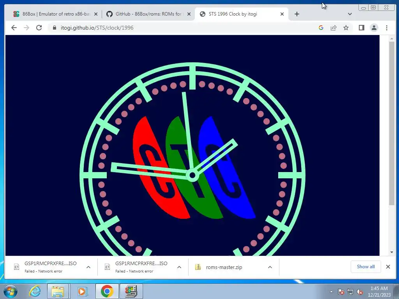Viewport: 399px width, 299px height.
Task: Open Windows Explorer from taskbar
Action: tap(58, 291)
